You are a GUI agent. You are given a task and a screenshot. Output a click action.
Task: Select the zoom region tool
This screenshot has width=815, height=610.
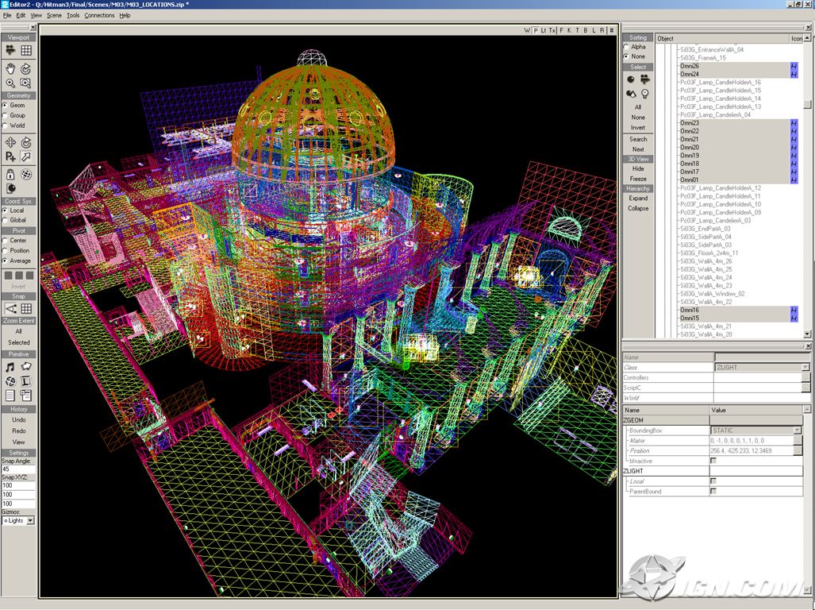point(26,83)
